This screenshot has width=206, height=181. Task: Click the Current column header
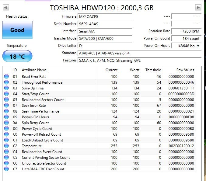[x=111, y=70]
